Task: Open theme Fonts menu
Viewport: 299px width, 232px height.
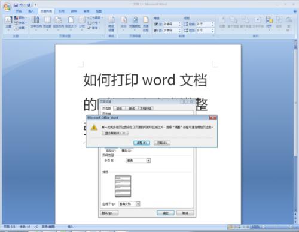Action: pyautogui.click(x=20, y=23)
